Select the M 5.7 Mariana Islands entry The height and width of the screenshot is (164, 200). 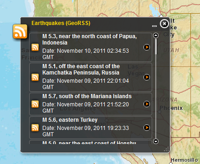[x=91, y=104]
